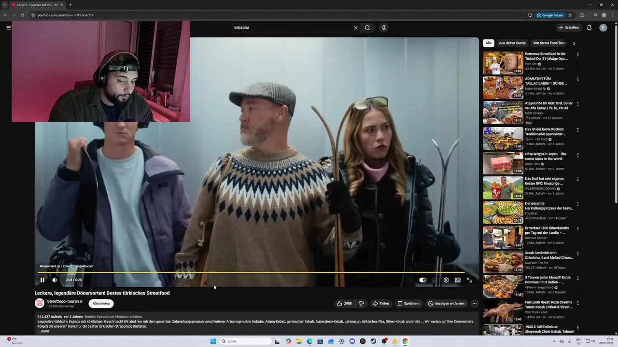The width and height of the screenshot is (618, 347).
Task: Go back with Chrome back arrow
Action: 5,15
